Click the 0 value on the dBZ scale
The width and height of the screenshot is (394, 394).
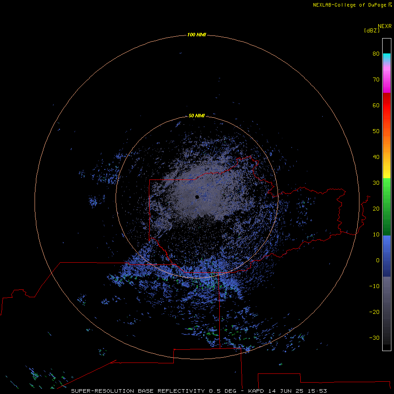point(378,260)
